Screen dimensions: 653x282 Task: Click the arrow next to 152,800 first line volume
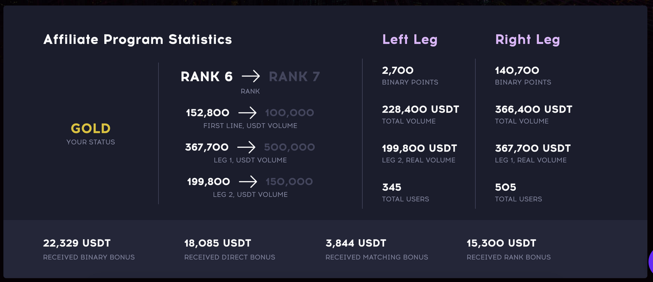coord(247,113)
